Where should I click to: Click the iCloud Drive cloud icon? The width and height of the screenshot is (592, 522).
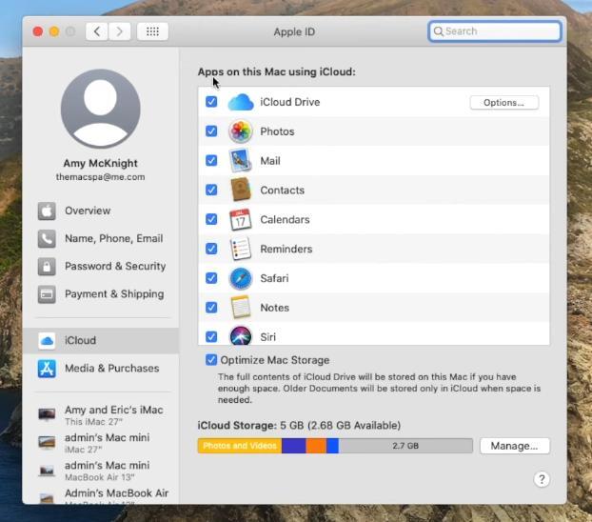[240, 102]
